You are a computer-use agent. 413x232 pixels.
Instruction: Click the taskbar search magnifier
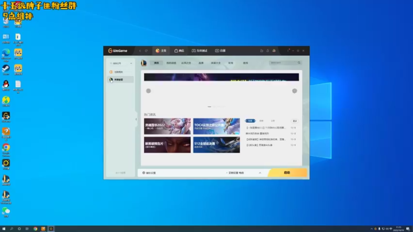tap(11, 229)
